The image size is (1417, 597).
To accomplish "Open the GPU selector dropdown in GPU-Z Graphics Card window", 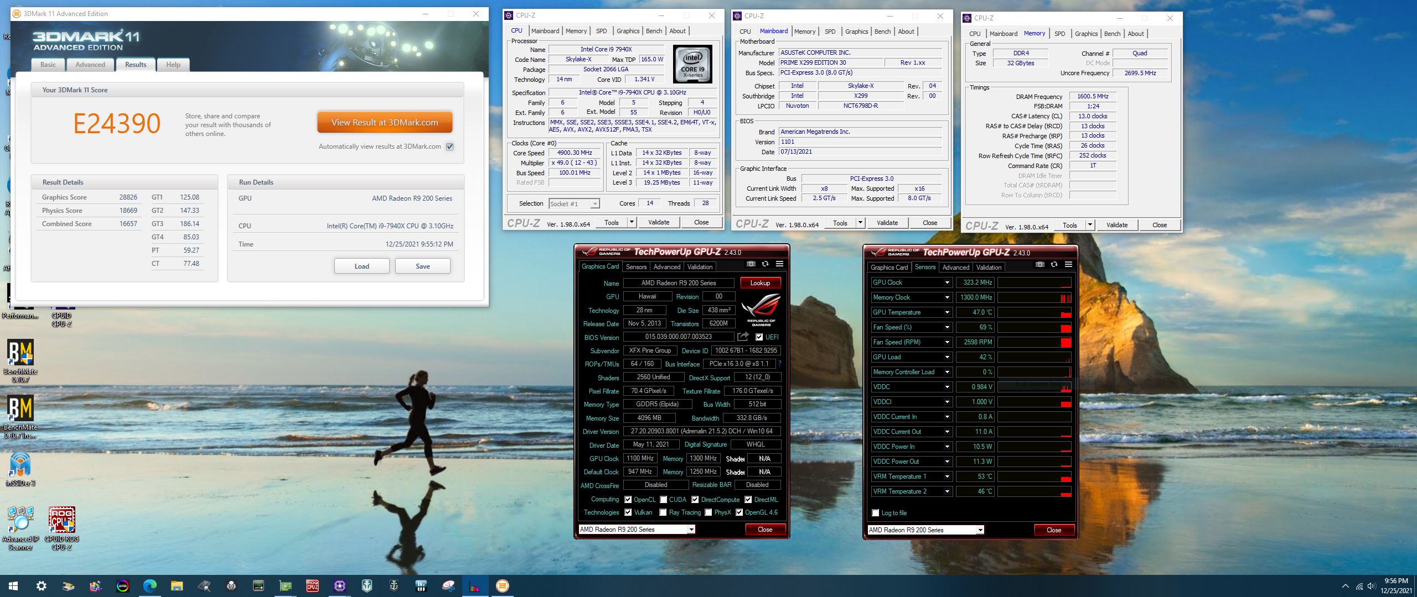I will (691, 530).
